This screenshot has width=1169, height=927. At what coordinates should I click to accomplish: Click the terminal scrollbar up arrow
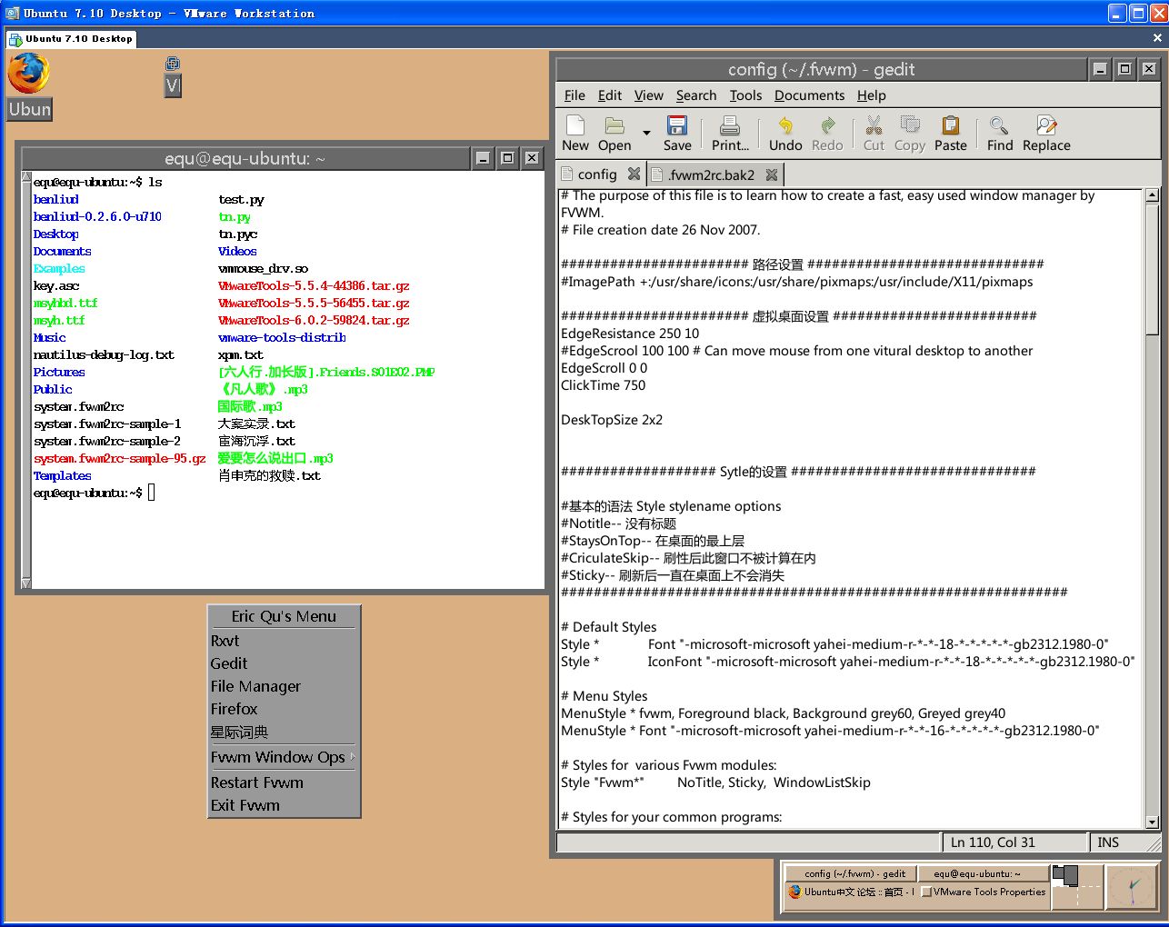tap(26, 178)
